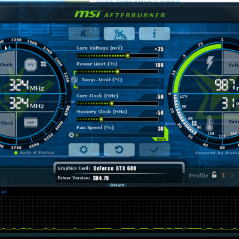This screenshot has height=239, width=239.
Task: Click Detach monitoring graph button
Action: click(x=117, y=185)
